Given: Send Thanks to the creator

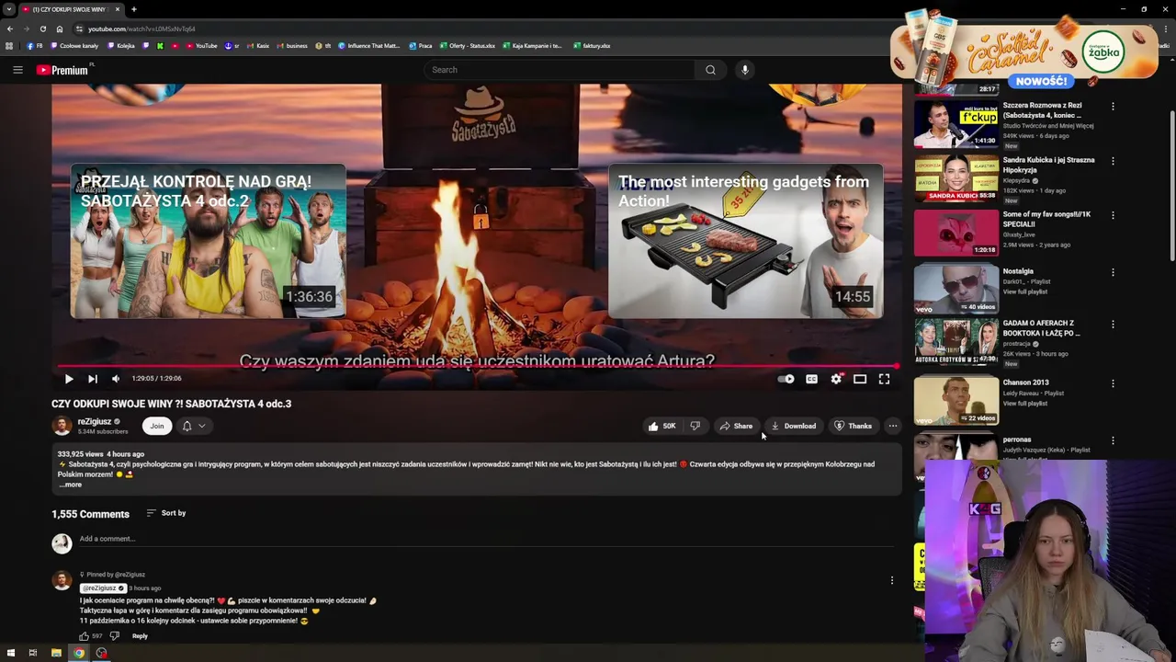Looking at the screenshot, I should click(x=853, y=426).
